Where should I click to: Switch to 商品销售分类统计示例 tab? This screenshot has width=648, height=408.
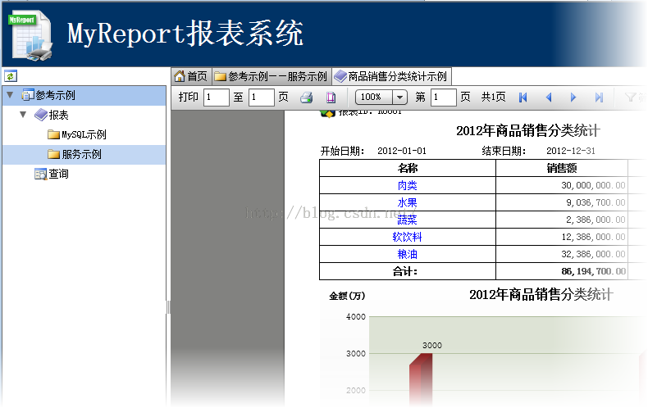(x=391, y=76)
